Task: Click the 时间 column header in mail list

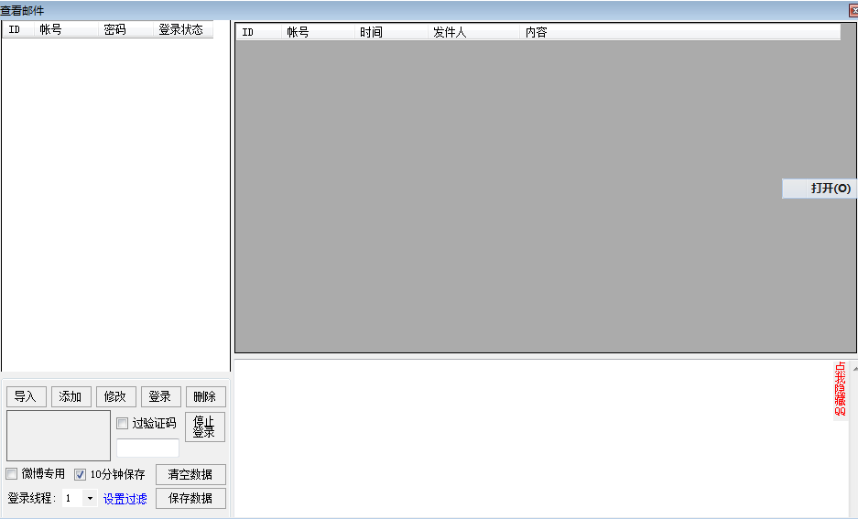Action: click(x=371, y=32)
